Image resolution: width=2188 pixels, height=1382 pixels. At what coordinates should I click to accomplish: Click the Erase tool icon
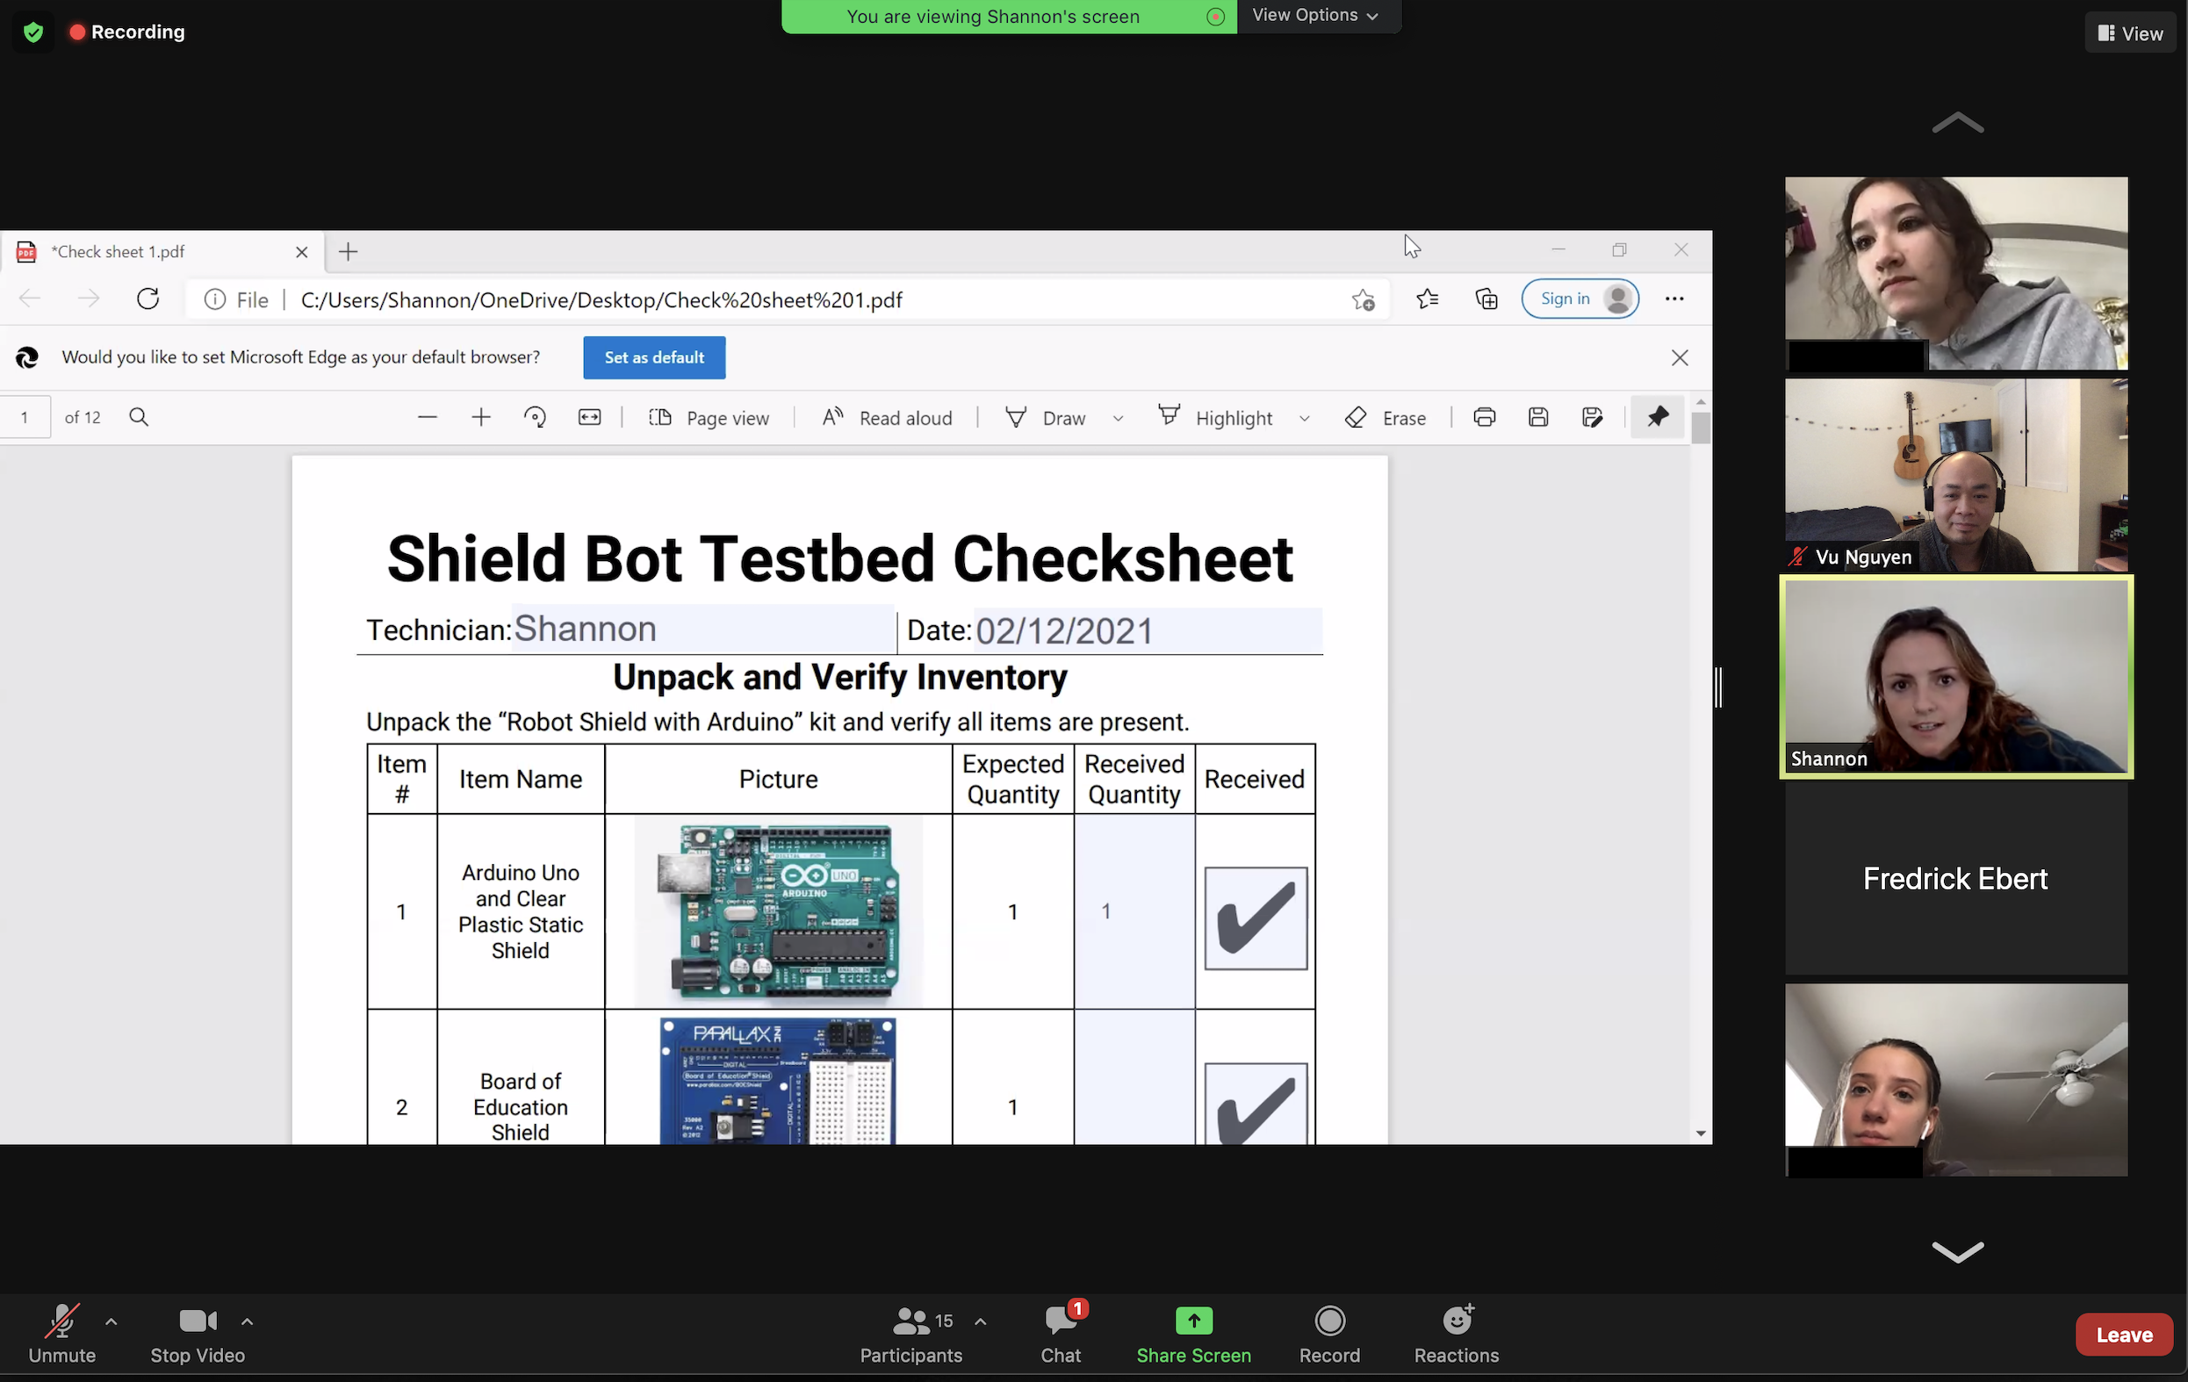tap(1354, 417)
